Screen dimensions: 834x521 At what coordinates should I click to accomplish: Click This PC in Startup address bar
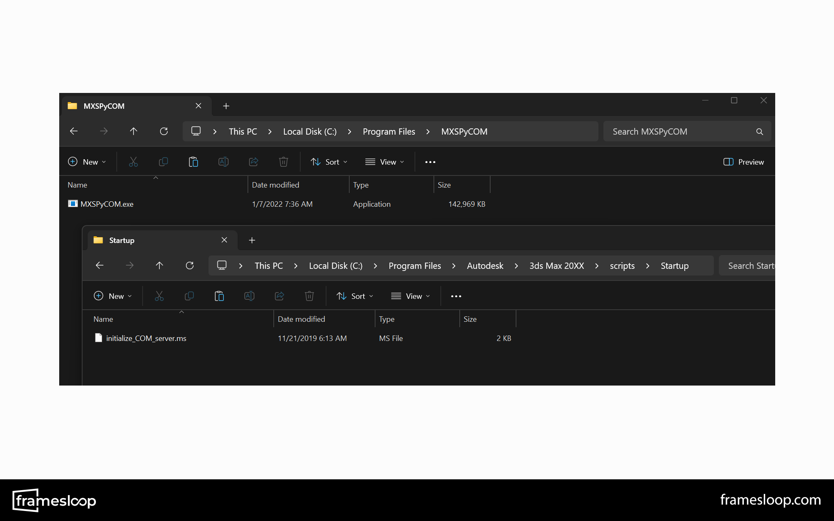coord(269,266)
